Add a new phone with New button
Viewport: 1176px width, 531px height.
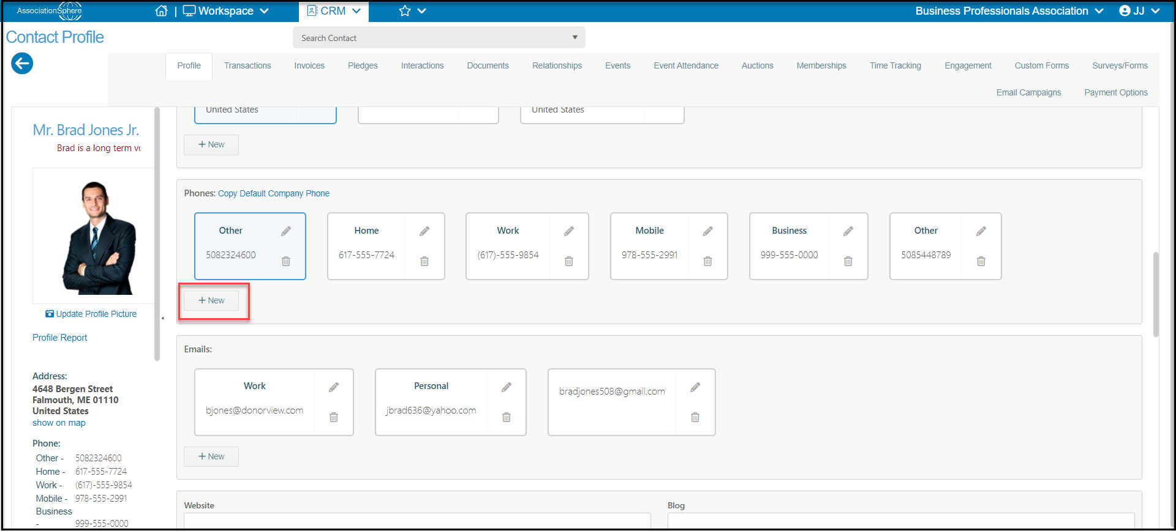tap(211, 300)
